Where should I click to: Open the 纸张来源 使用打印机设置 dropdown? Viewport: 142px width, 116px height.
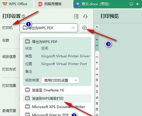60,80
